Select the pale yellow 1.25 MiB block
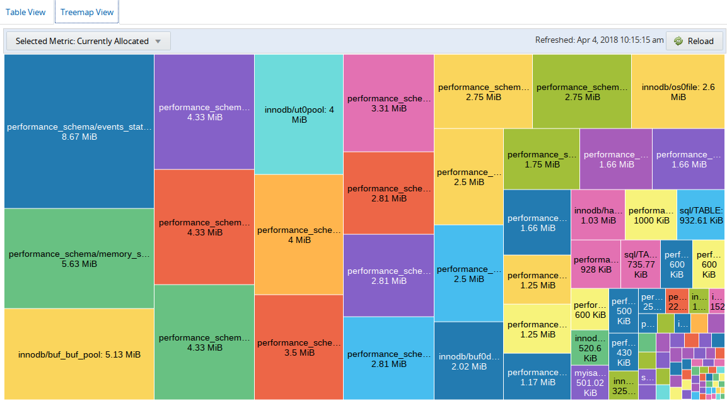 pos(537,329)
